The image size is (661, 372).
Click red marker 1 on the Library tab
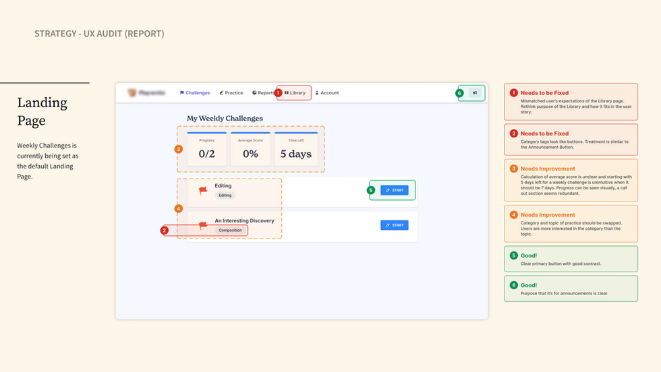[x=279, y=92]
